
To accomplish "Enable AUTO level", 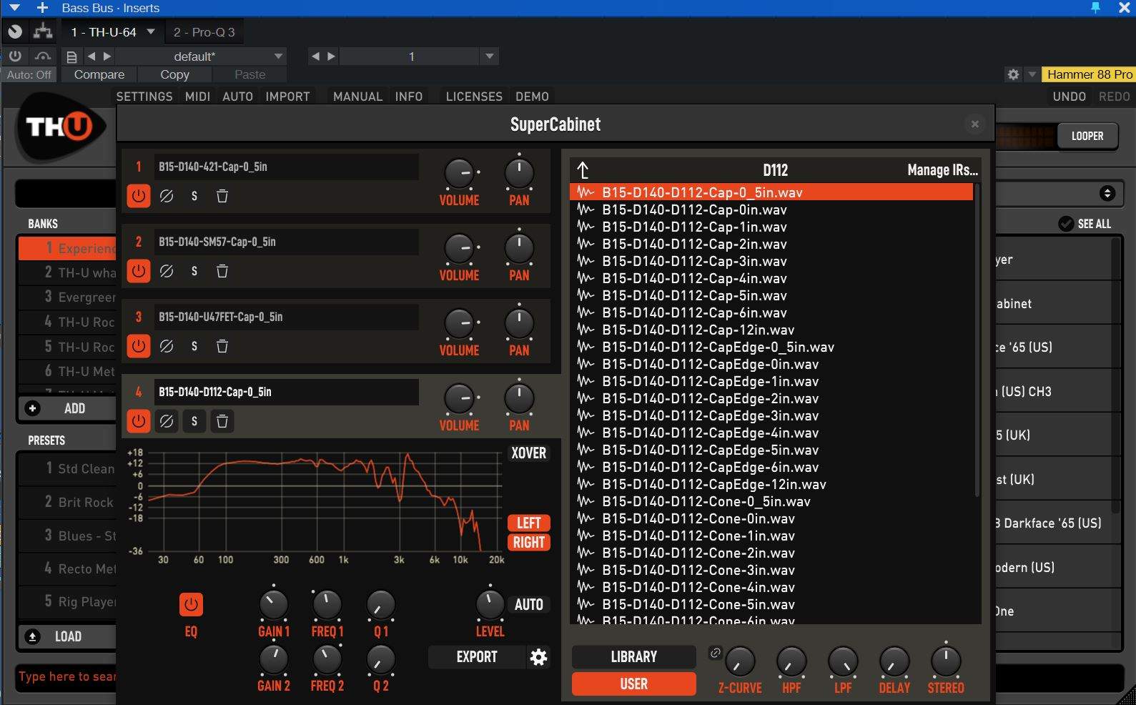I will (x=529, y=605).
